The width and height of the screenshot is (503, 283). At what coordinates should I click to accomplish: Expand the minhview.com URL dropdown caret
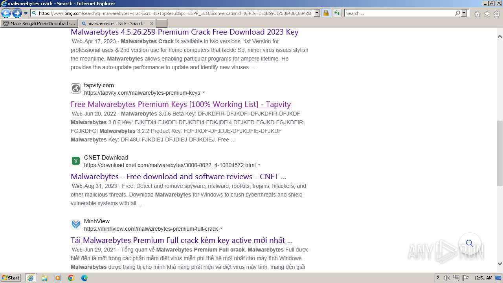click(221, 229)
